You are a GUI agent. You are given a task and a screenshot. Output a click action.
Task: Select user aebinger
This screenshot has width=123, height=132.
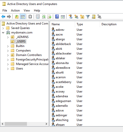[61, 115]
